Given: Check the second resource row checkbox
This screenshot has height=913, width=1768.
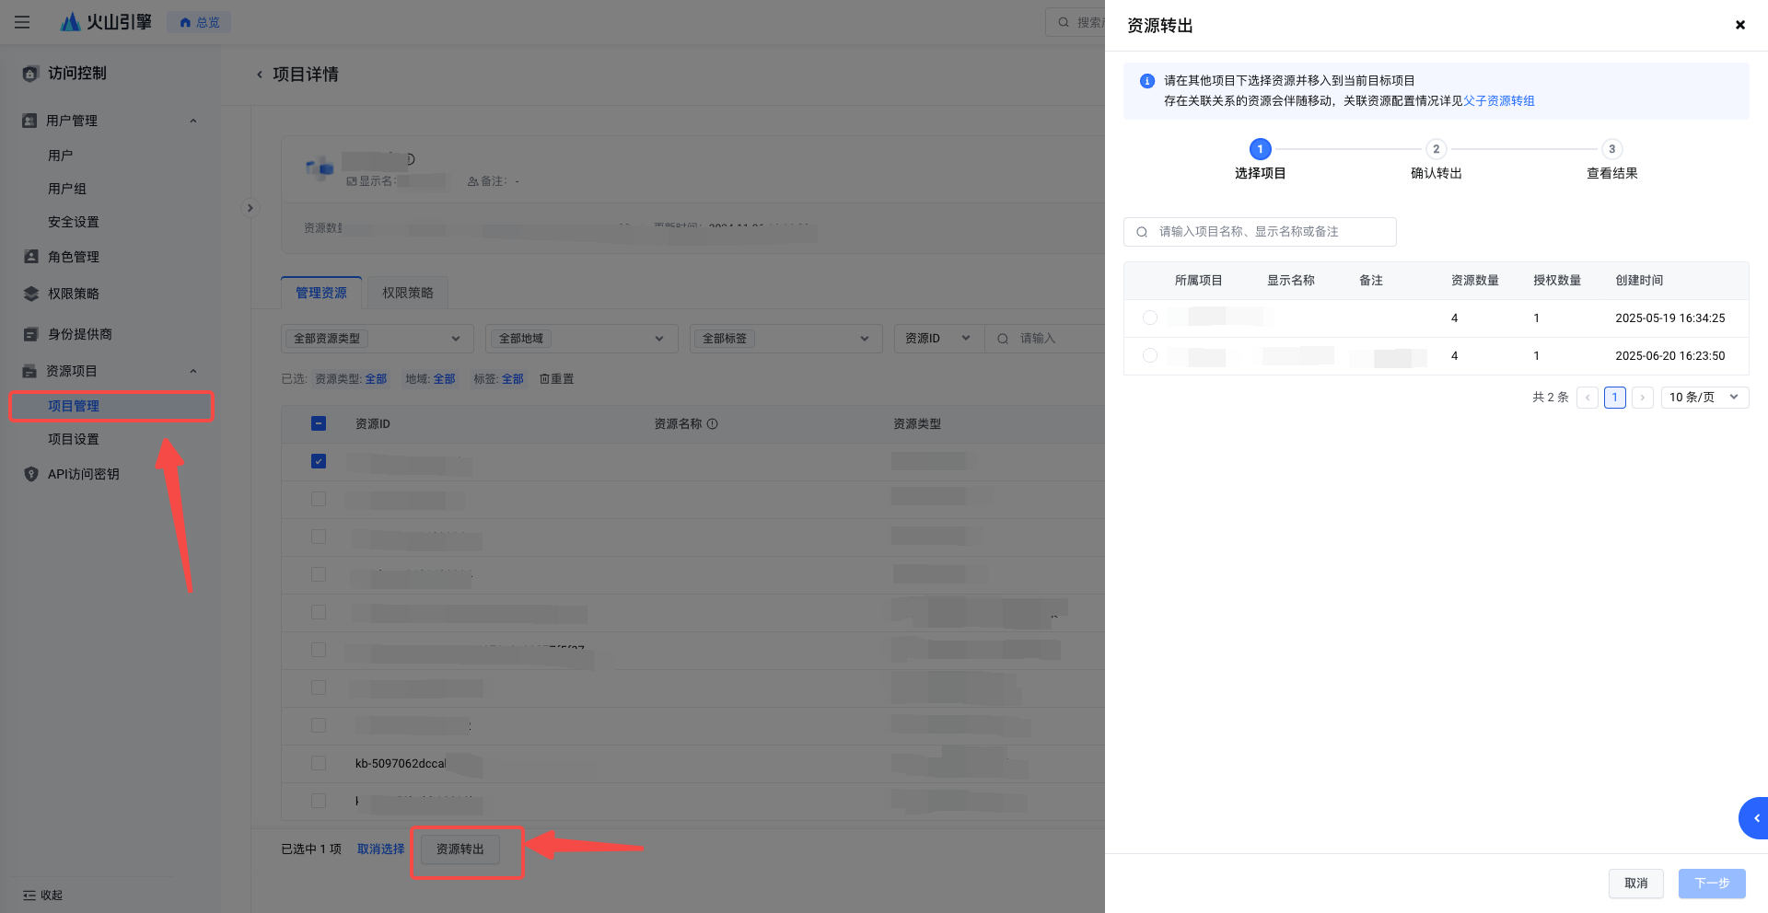Looking at the screenshot, I should (x=319, y=499).
